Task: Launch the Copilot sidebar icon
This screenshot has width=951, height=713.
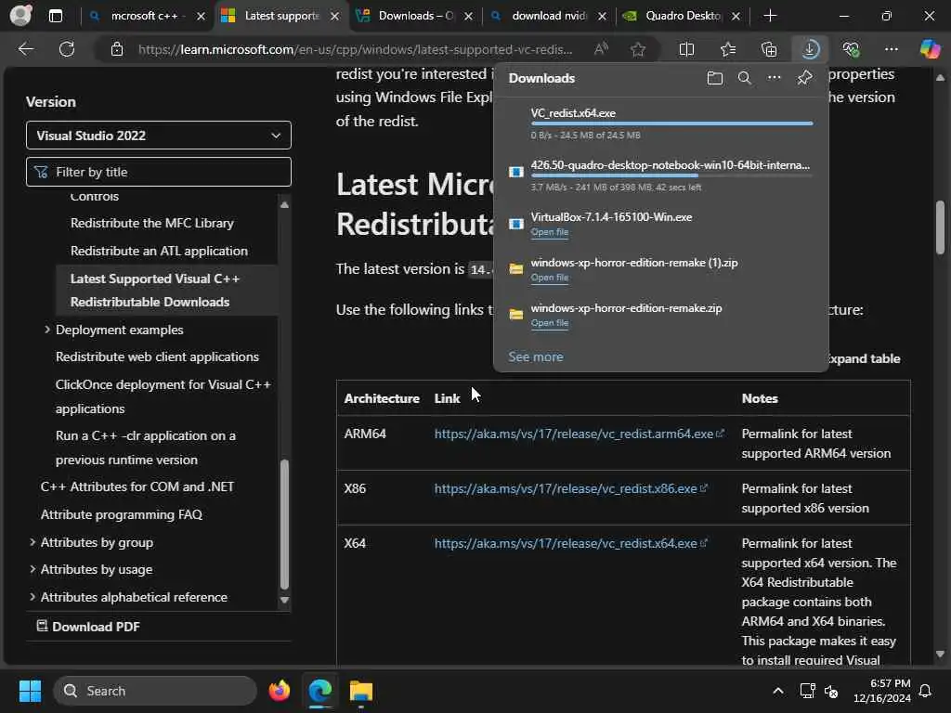Action: pyautogui.click(x=930, y=49)
